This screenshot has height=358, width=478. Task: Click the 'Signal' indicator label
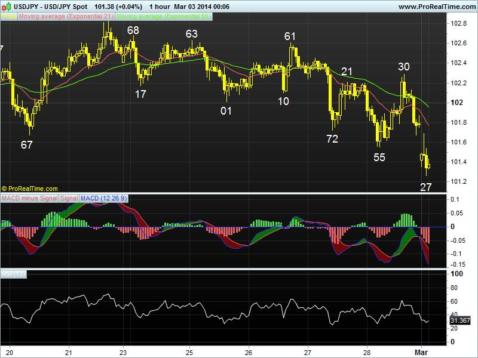pos(69,199)
